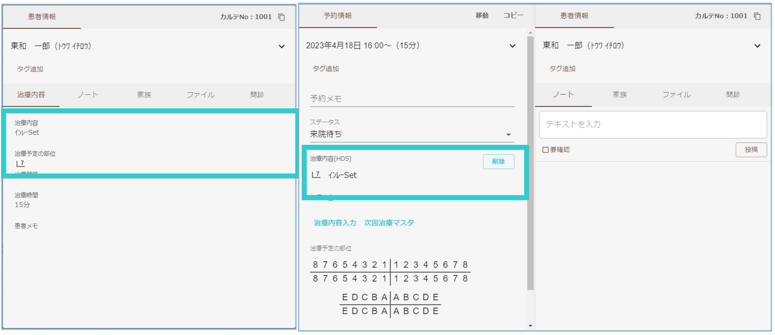This screenshot has width=775, height=335.
Task: Switch to ノート tab in left panel
Action: click(x=88, y=95)
